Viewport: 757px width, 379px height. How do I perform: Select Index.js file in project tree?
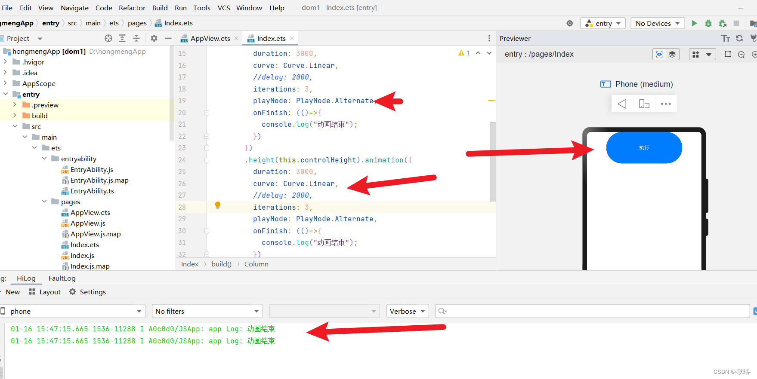(82, 256)
